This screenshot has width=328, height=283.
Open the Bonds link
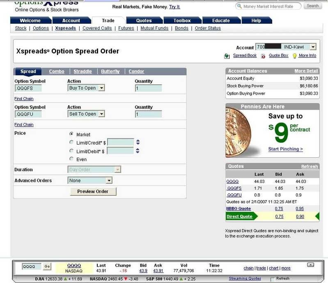coord(181,28)
